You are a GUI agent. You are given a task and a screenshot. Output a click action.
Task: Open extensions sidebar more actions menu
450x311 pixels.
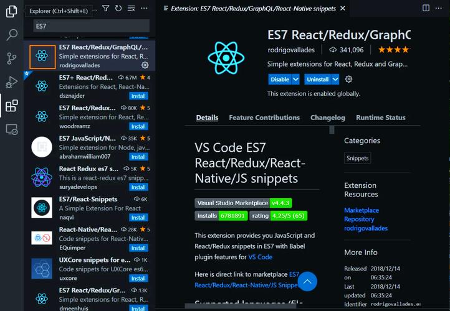[144, 8]
